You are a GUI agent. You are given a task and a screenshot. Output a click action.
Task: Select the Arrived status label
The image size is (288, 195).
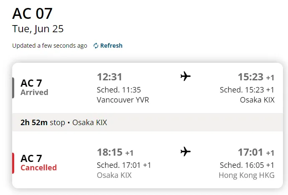pos(34,92)
